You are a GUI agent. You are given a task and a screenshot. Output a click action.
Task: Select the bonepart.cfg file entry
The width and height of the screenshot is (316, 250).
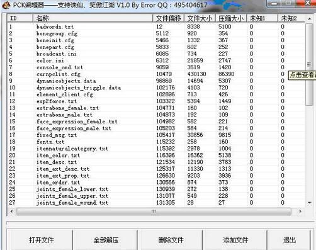[x=156, y=47]
